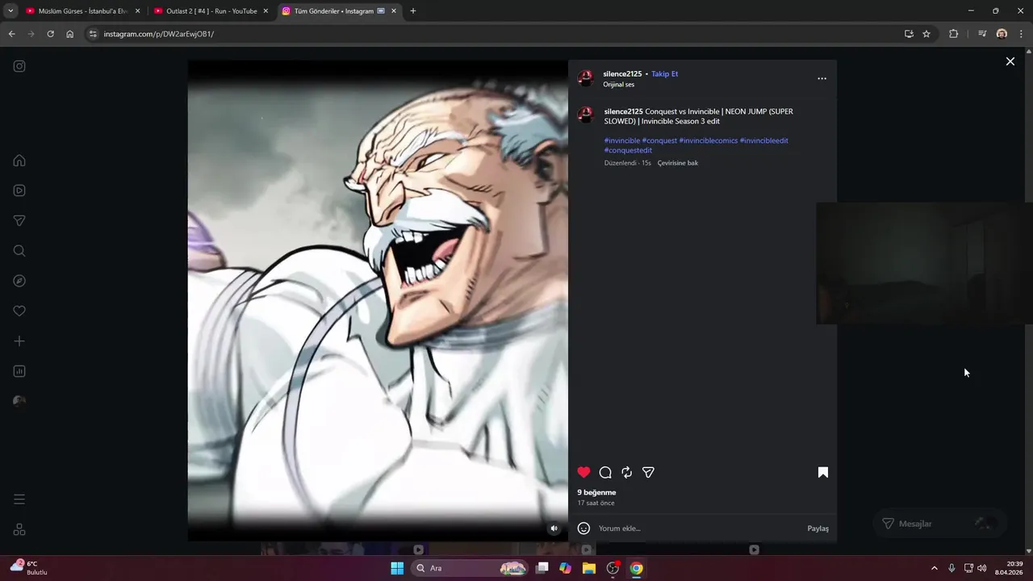The height and width of the screenshot is (581, 1033).
Task: Open the browser home page button
Action: point(70,34)
